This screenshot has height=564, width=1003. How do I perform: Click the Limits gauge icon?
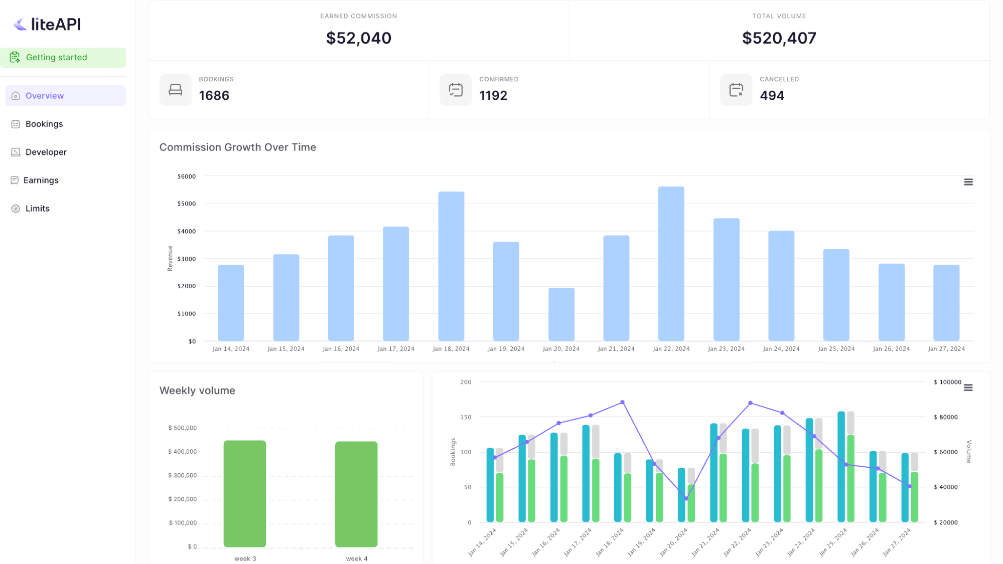(16, 209)
